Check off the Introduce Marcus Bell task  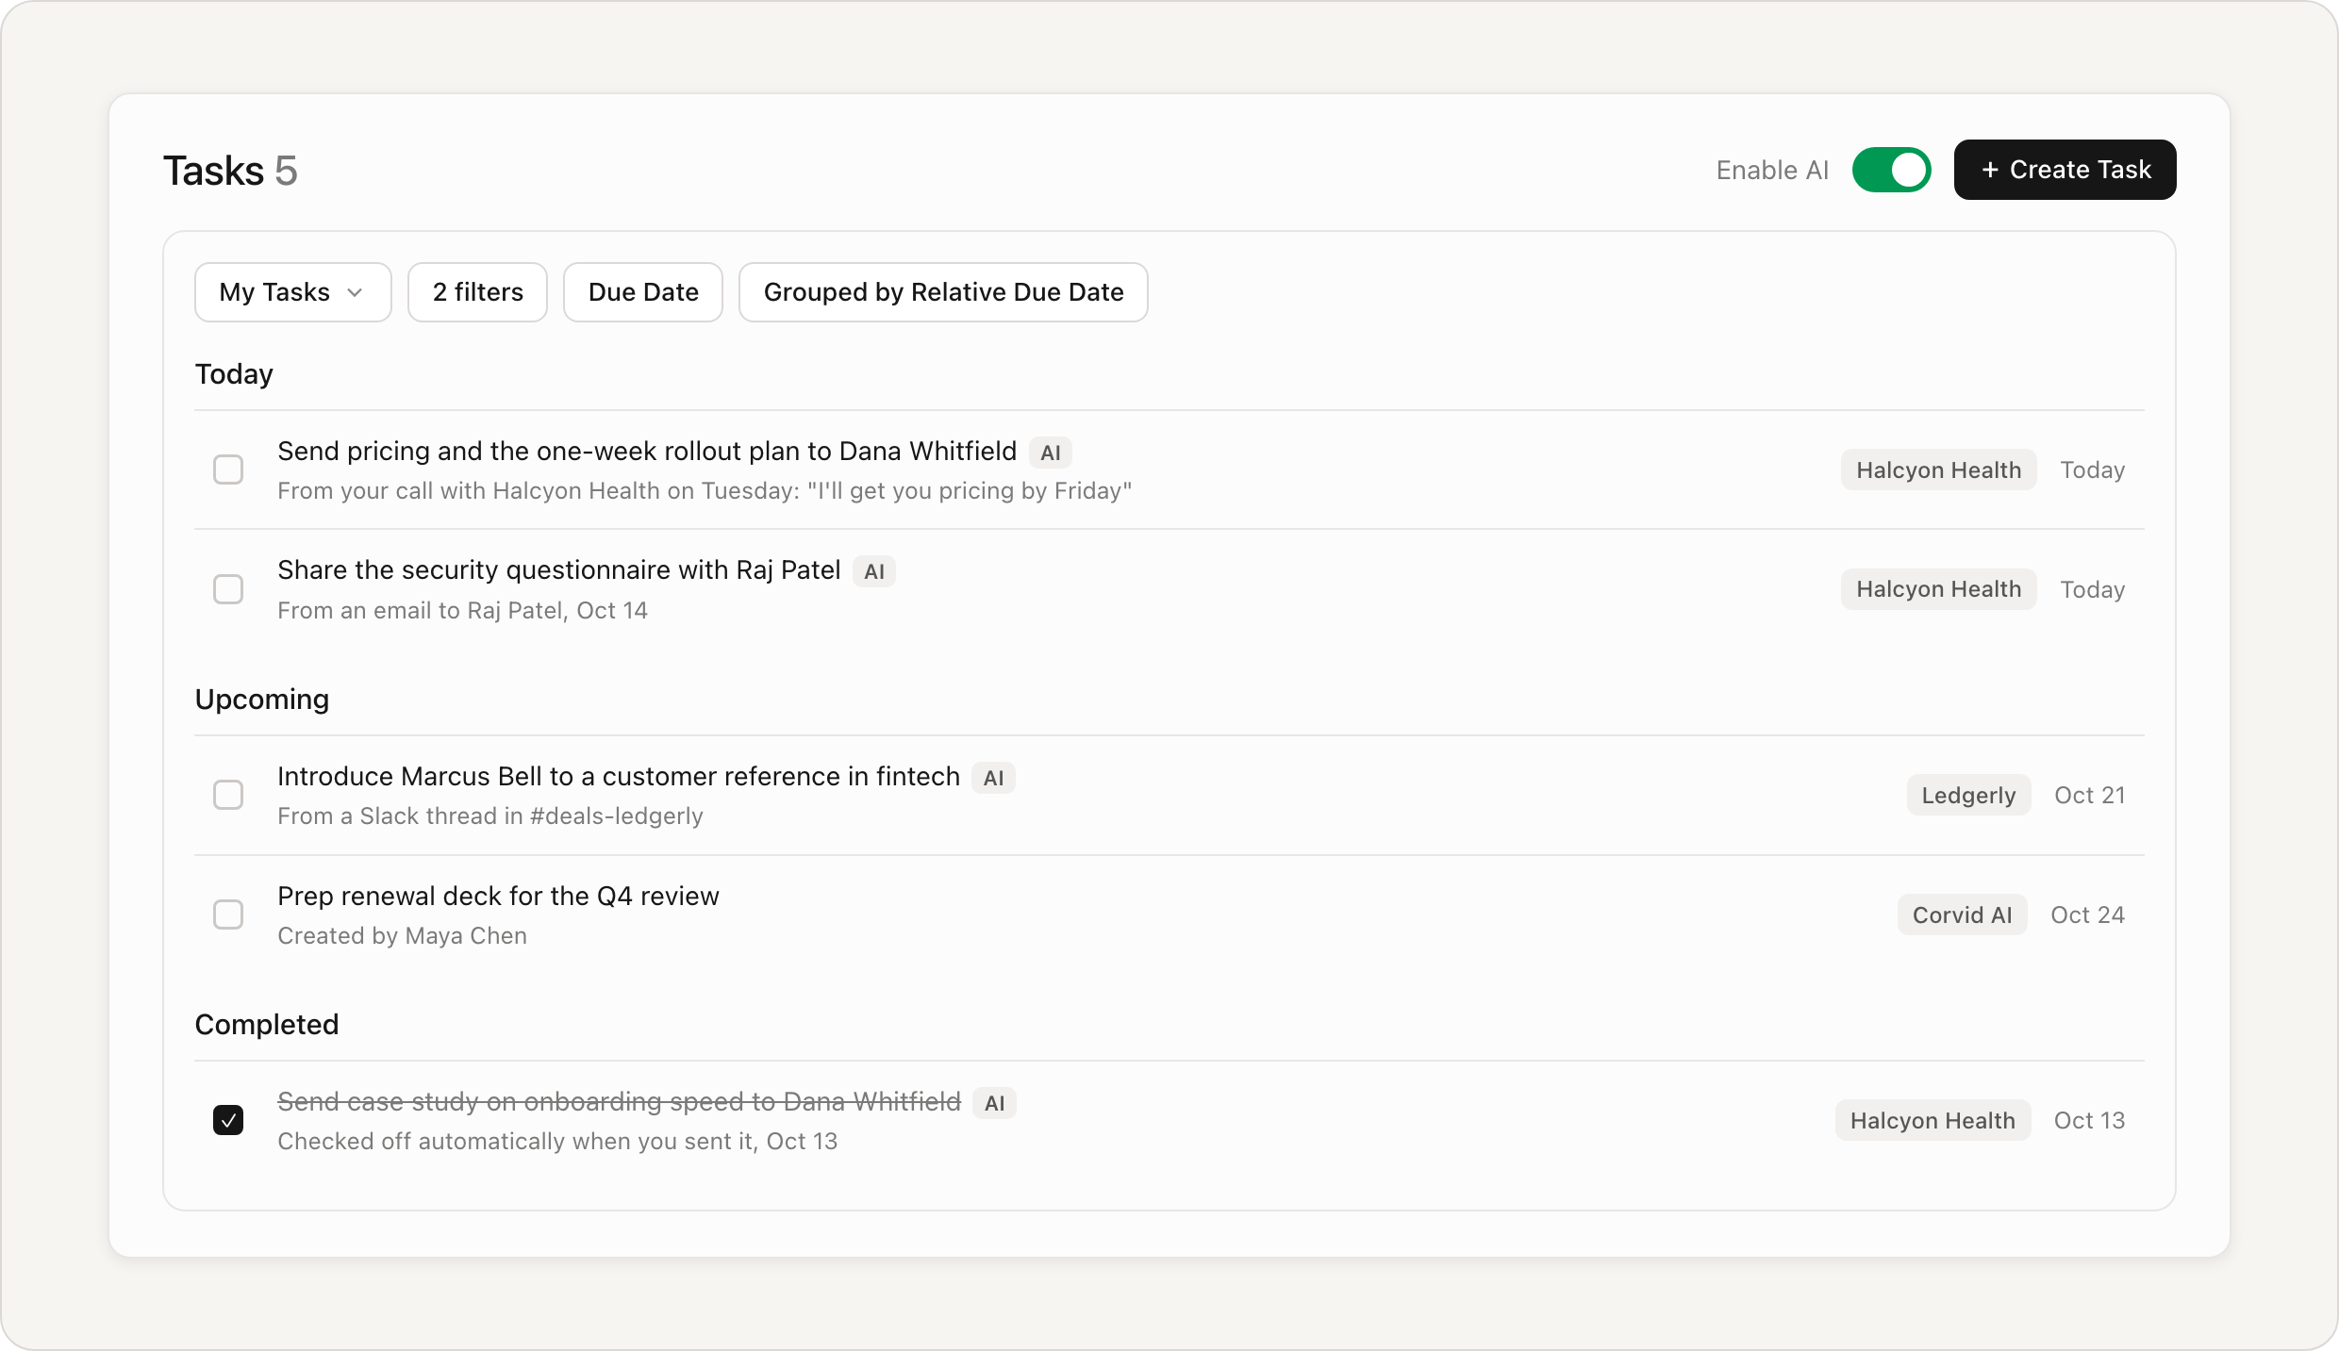coord(228,795)
